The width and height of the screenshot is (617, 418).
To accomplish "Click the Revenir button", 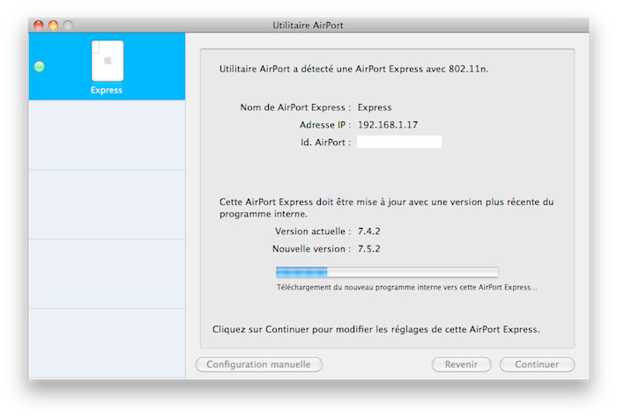I will tap(461, 364).
